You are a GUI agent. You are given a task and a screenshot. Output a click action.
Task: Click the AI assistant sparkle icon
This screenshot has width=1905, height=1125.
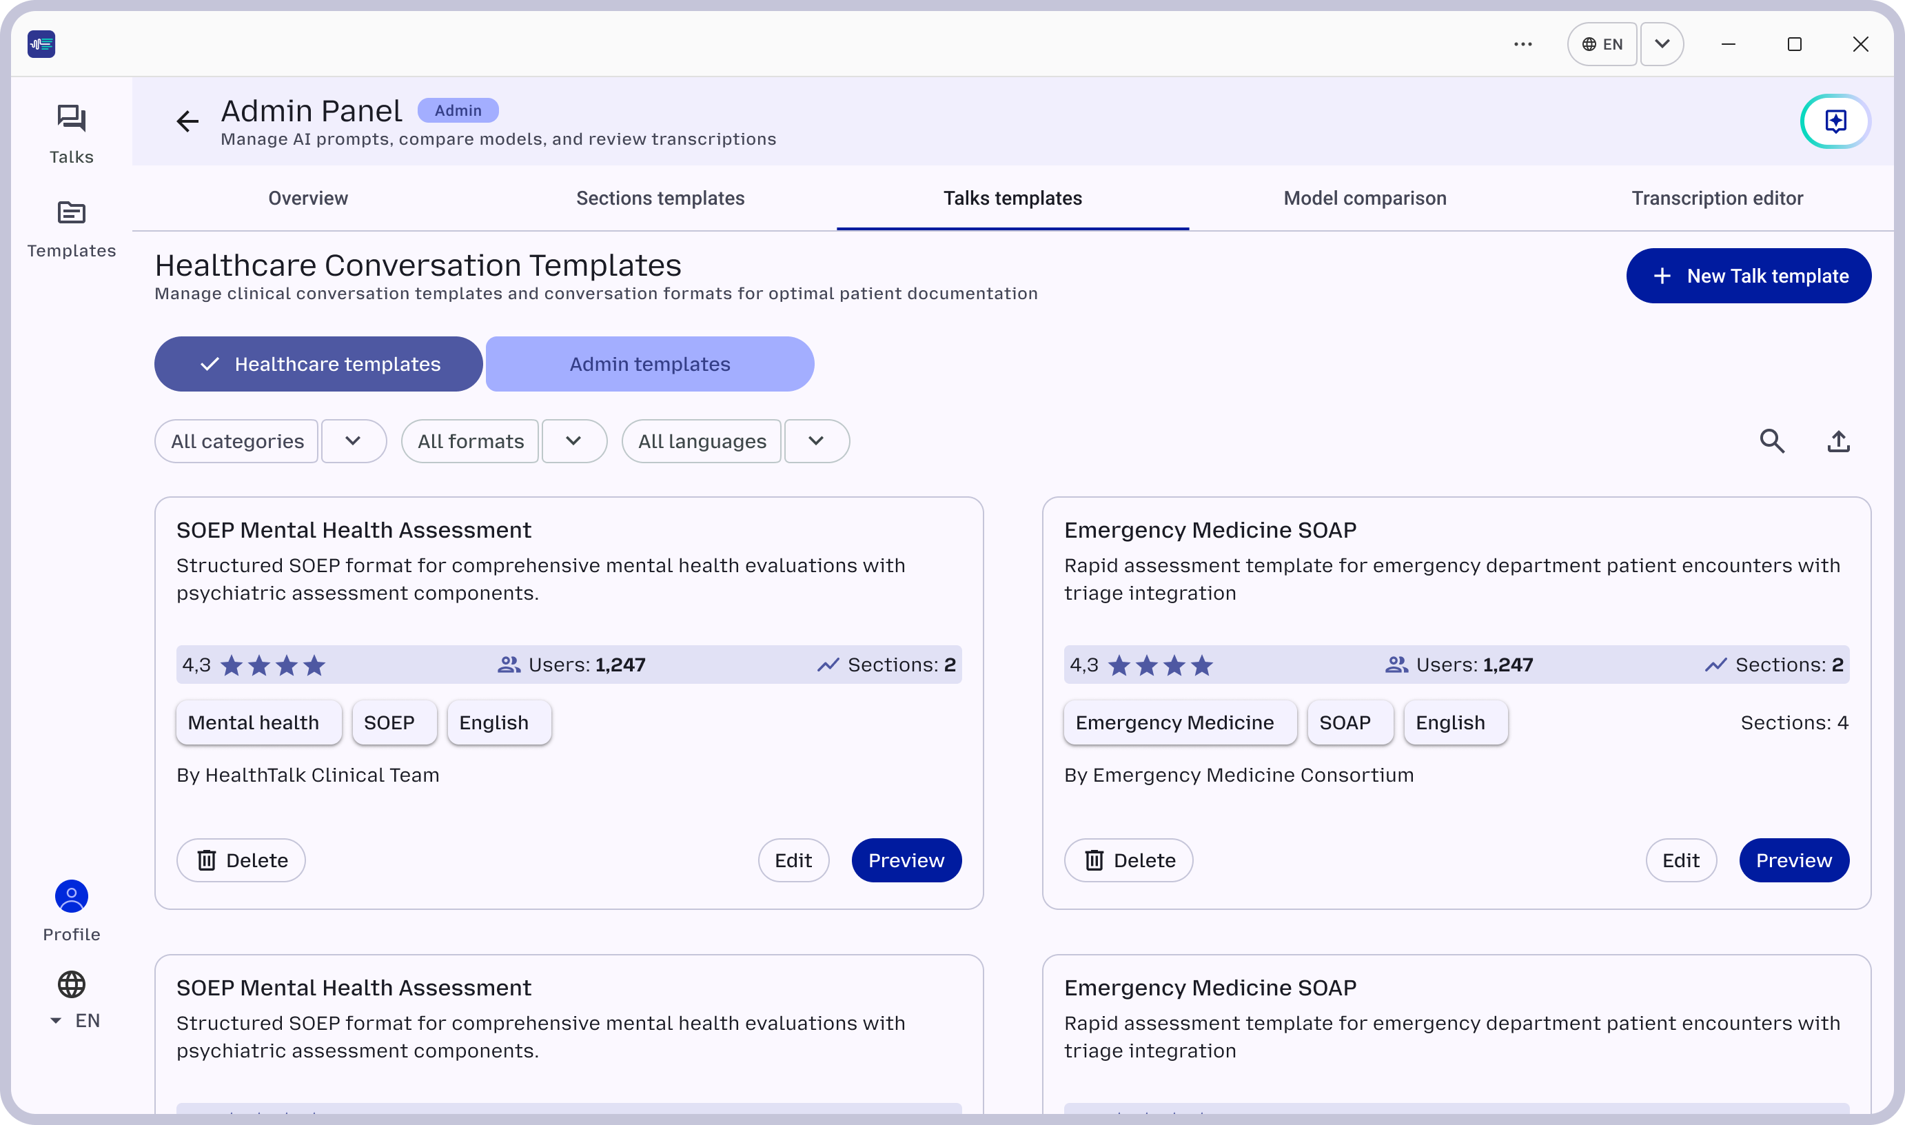click(1835, 121)
